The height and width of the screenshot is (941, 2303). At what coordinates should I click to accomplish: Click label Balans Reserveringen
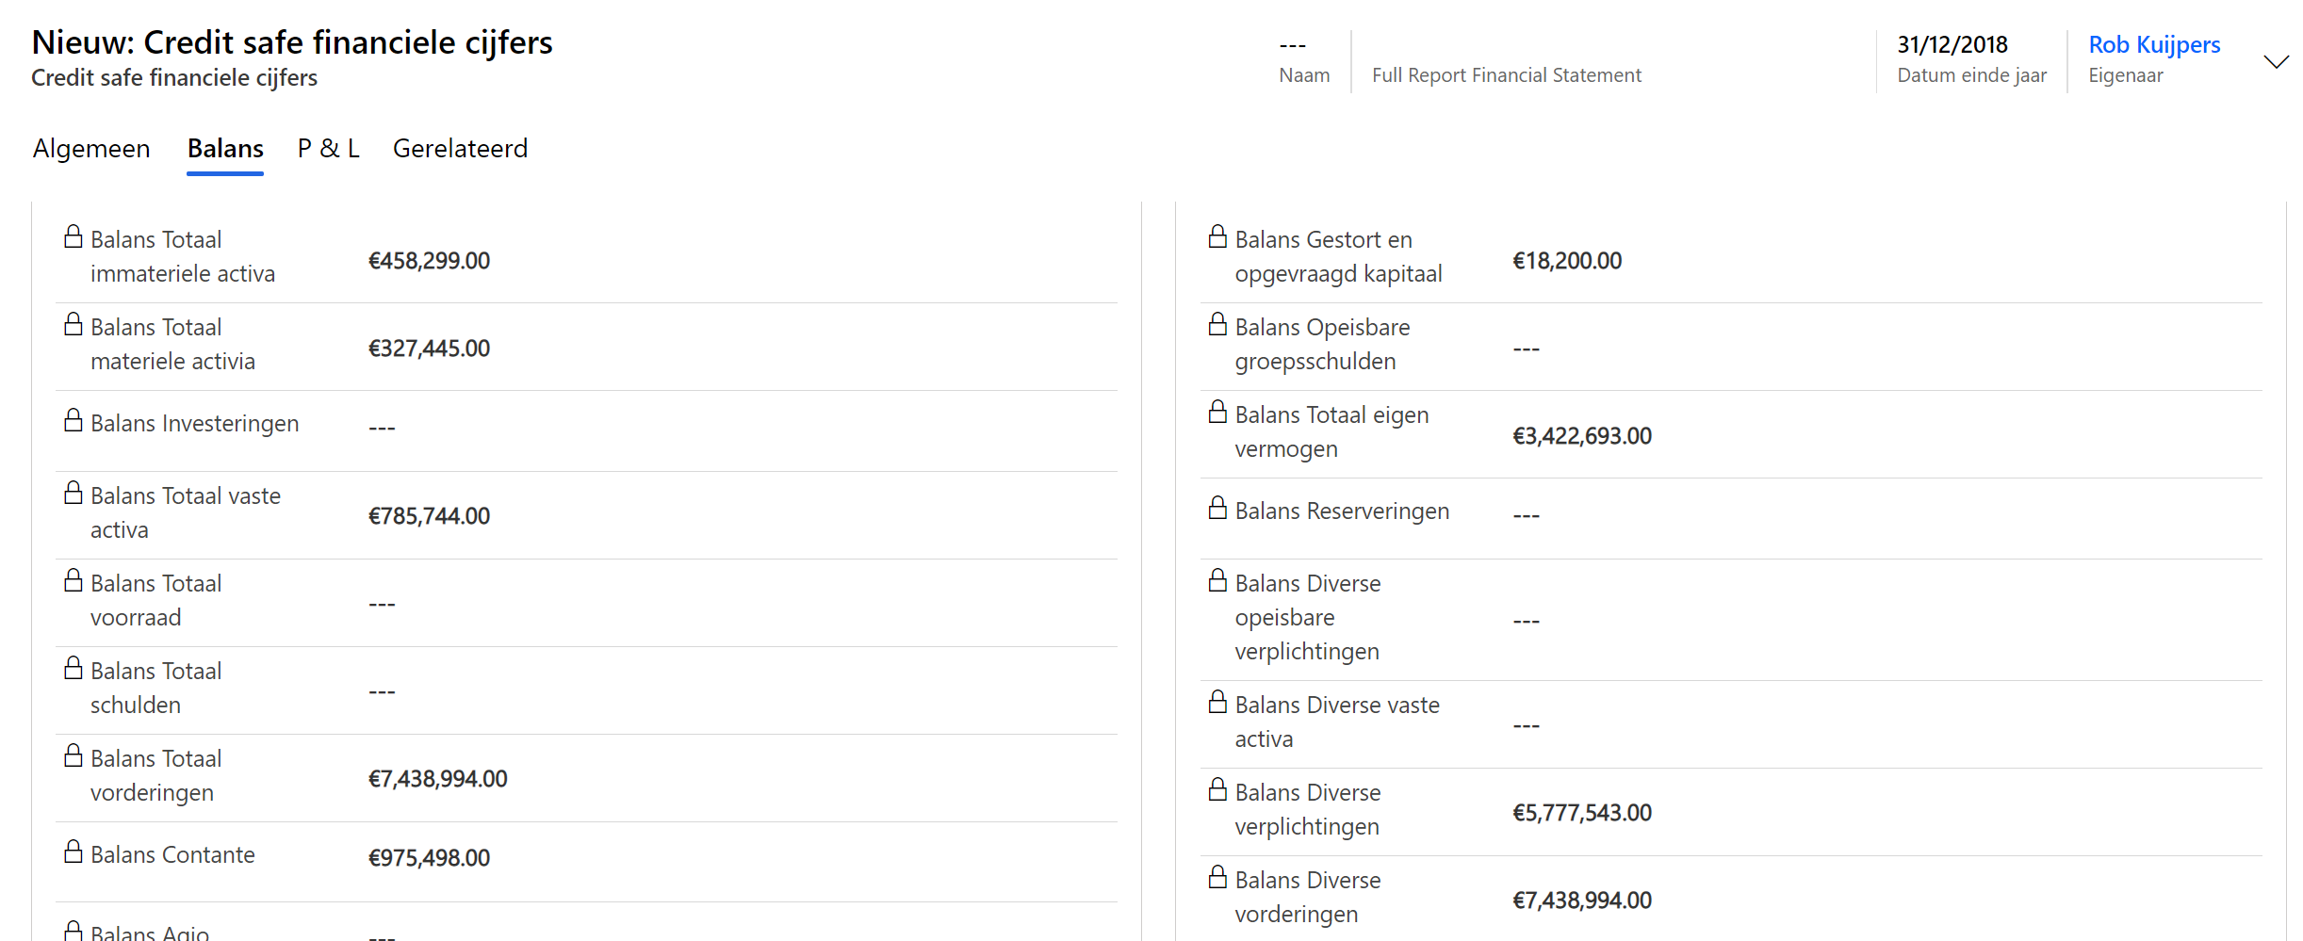(1342, 511)
